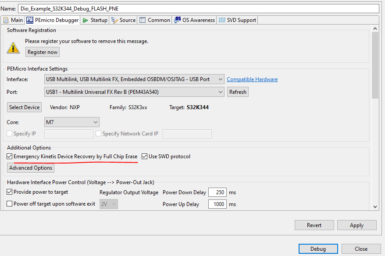
Task: Click the Startup tab's green arrow icon
Action: [x=86, y=20]
